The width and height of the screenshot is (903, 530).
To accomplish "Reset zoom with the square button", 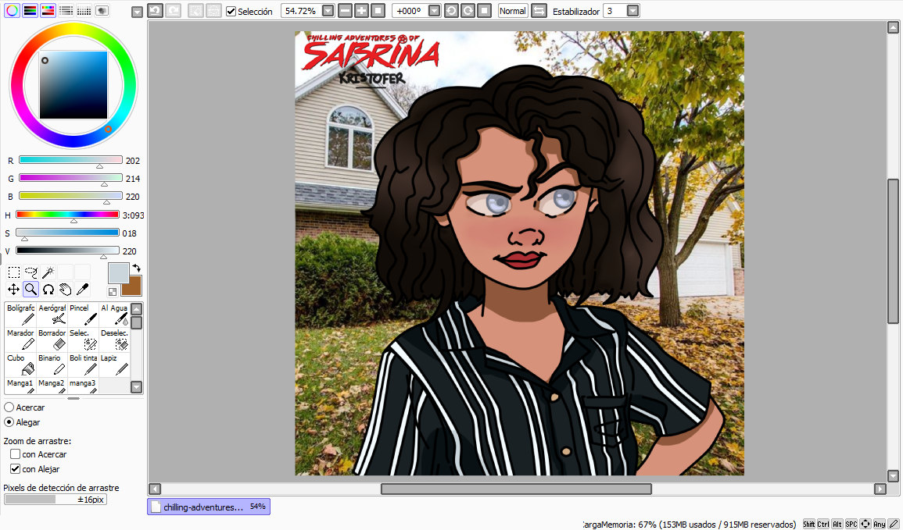I will (x=378, y=11).
